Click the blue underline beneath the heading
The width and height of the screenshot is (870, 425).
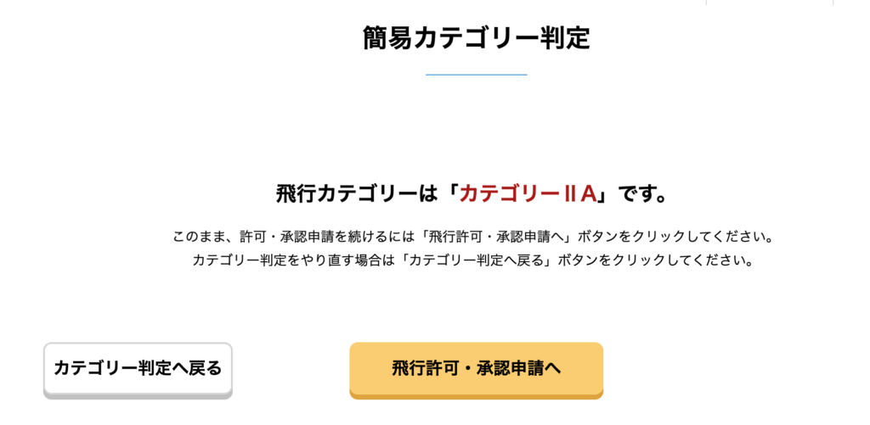click(x=476, y=75)
